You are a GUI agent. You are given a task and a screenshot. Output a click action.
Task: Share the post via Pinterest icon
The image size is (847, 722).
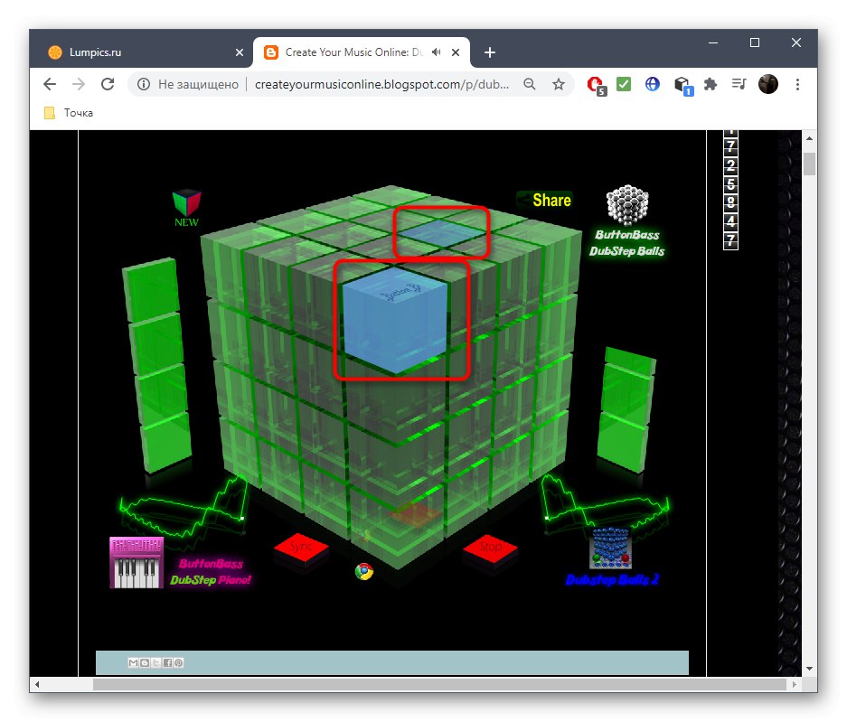coord(179,662)
